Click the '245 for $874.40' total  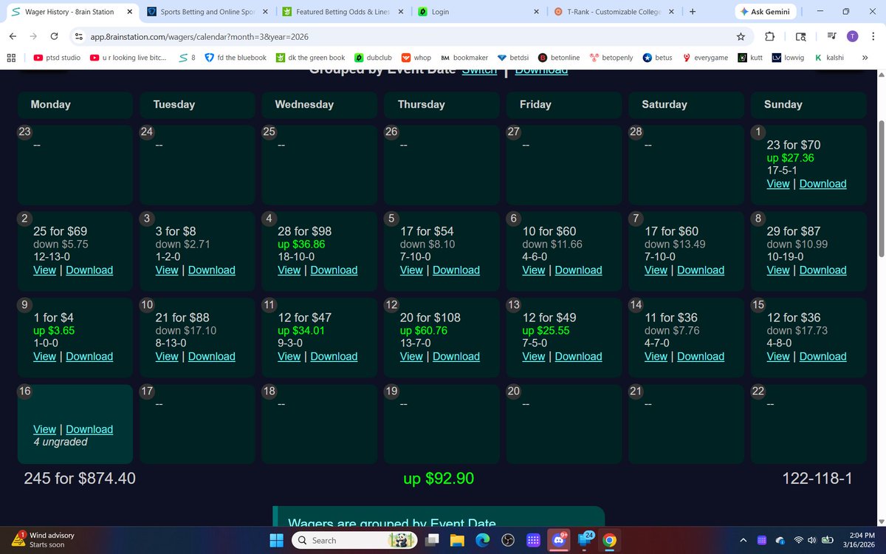[x=80, y=478]
